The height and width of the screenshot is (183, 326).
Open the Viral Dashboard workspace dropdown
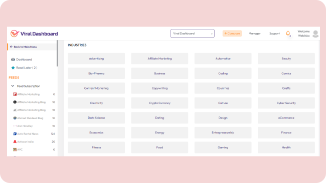[193, 33]
